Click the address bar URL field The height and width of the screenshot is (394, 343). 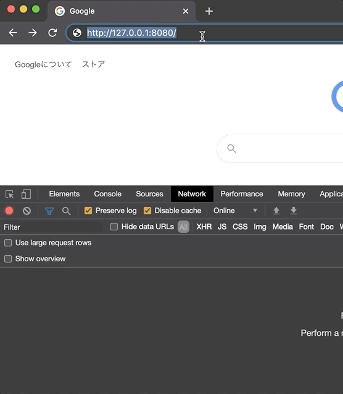tap(205, 33)
